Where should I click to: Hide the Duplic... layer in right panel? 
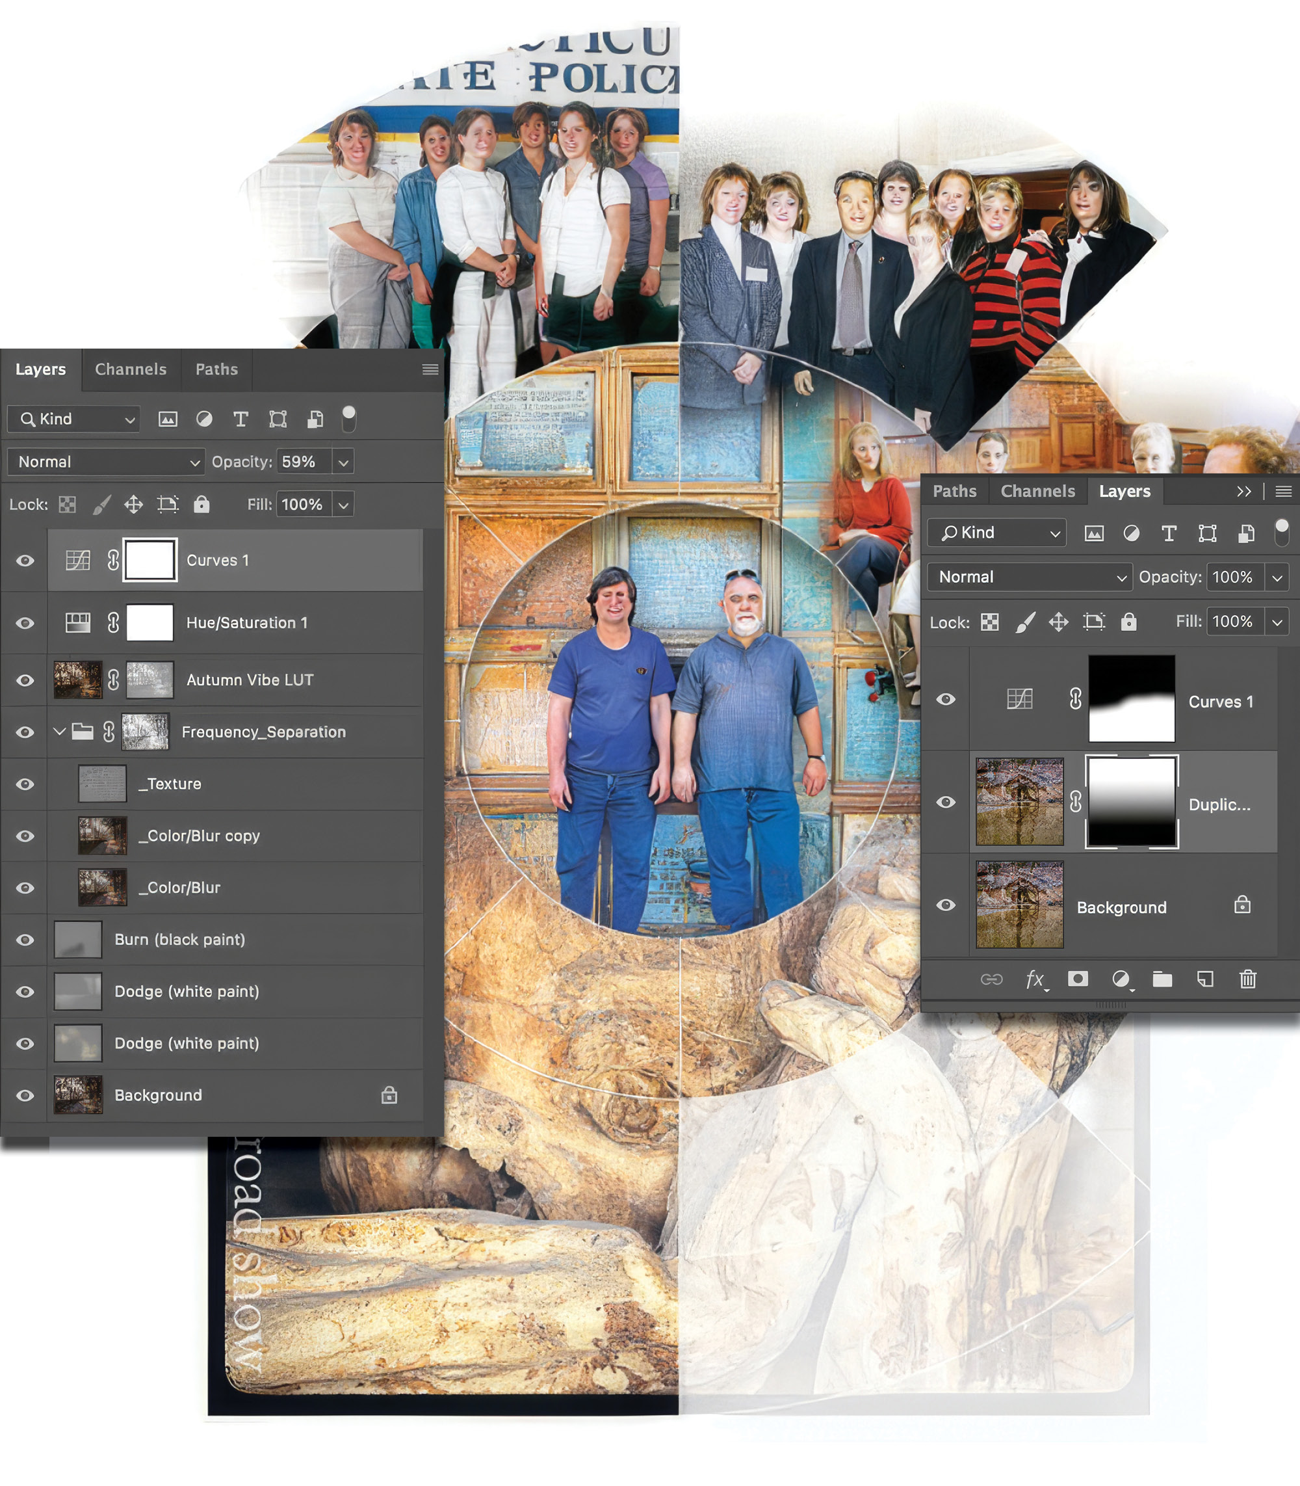point(946,802)
